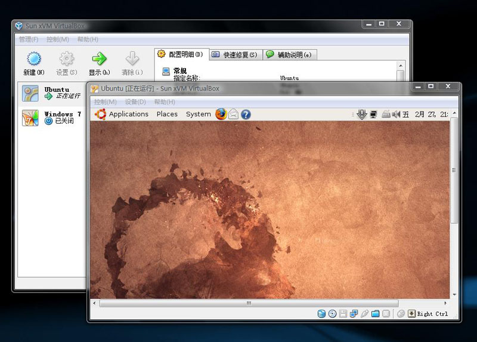Click the monitor icon beside the 常规 heading
Screen dimensions: 477x342
tap(166, 71)
